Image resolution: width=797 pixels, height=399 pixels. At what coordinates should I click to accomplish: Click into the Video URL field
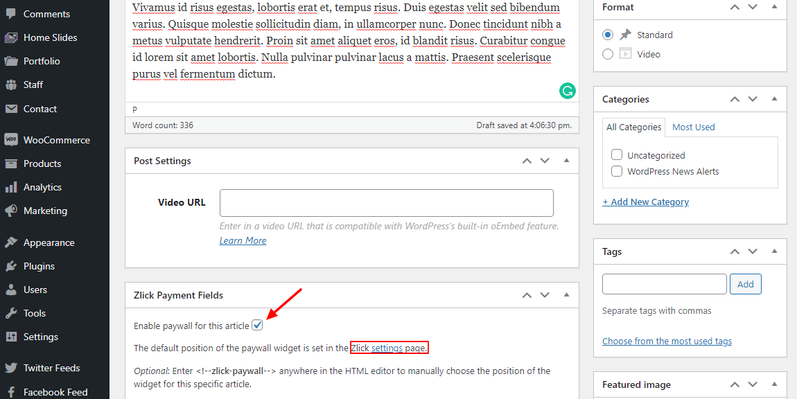pos(386,203)
